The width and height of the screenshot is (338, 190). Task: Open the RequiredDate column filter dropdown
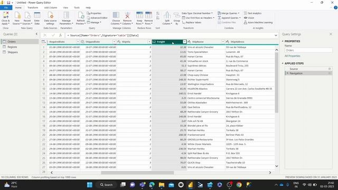[x=78, y=42]
